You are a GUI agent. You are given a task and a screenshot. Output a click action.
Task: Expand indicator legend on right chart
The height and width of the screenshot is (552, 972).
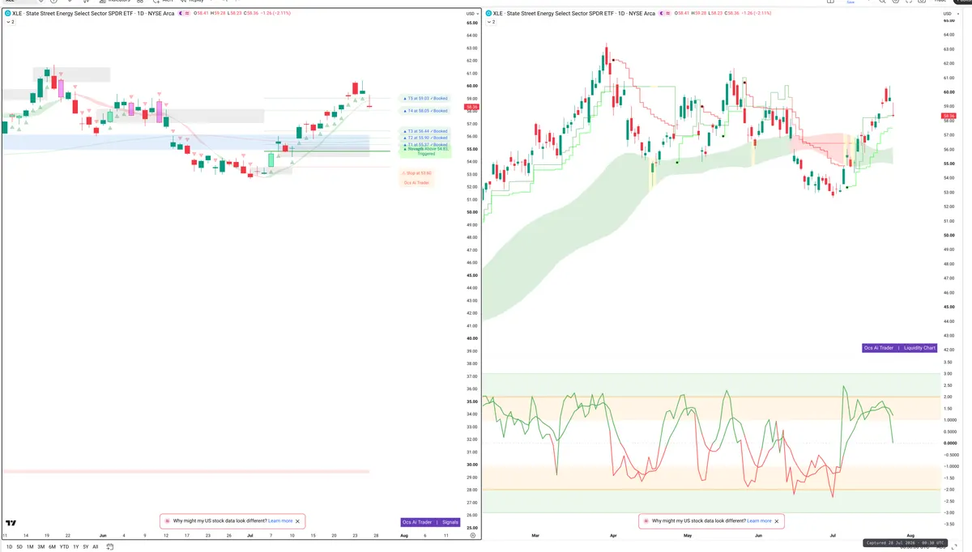coord(490,22)
